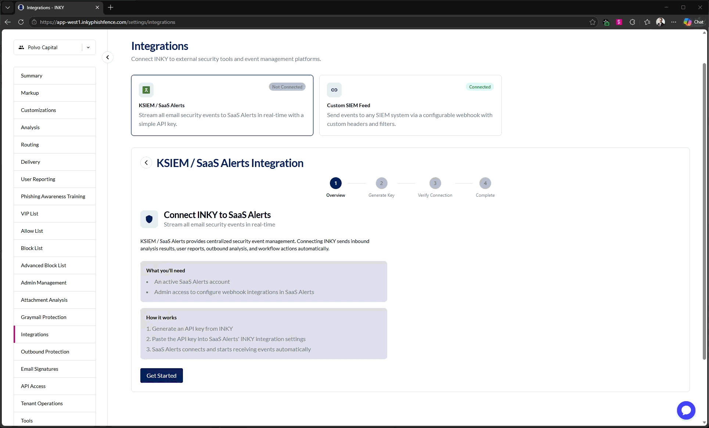Open the Block List page
The image size is (709, 428).
pyautogui.click(x=55, y=248)
